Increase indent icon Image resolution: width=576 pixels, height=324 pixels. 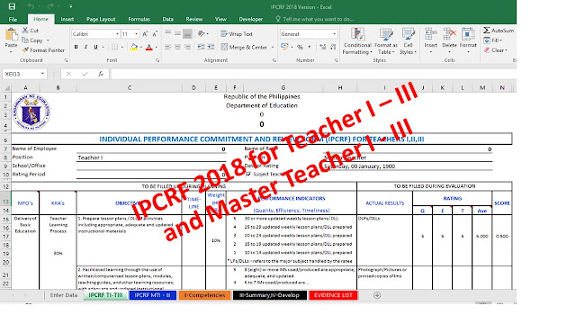[211, 47]
